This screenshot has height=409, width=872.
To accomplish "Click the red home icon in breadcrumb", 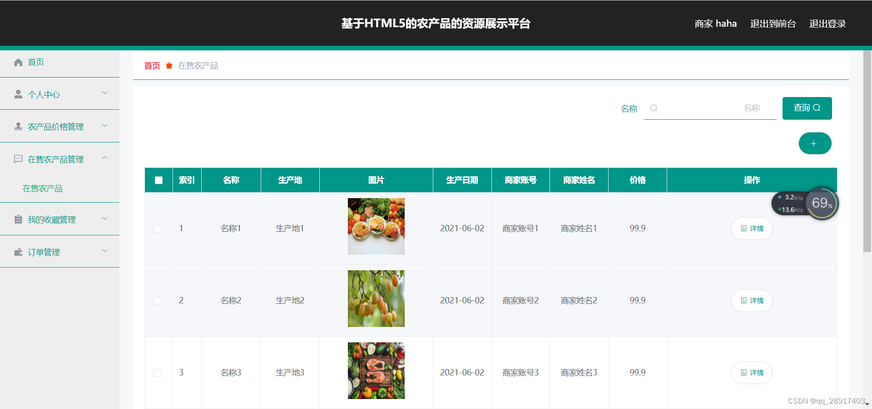I will point(169,66).
